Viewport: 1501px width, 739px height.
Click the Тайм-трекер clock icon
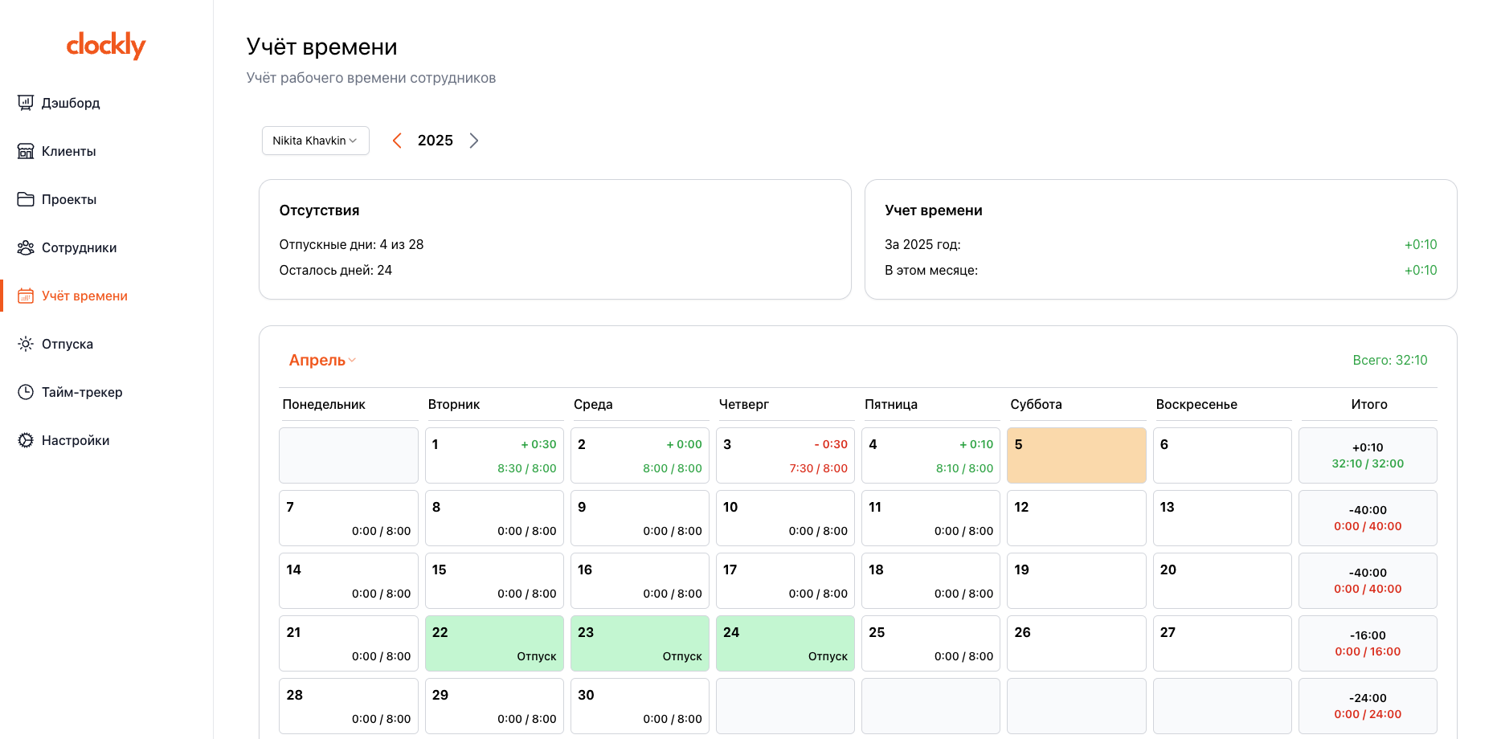tap(26, 392)
